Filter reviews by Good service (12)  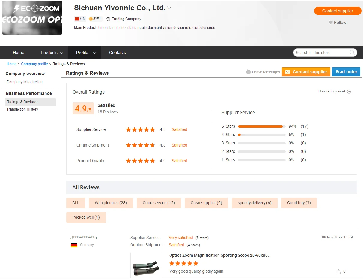tap(159, 203)
